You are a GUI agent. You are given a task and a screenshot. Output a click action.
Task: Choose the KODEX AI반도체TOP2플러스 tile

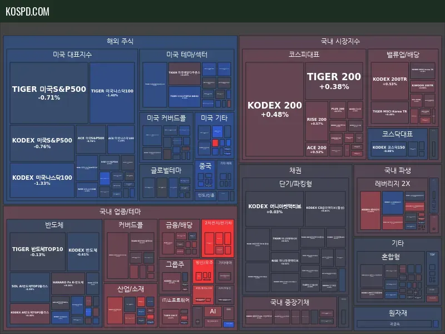coord(30,313)
